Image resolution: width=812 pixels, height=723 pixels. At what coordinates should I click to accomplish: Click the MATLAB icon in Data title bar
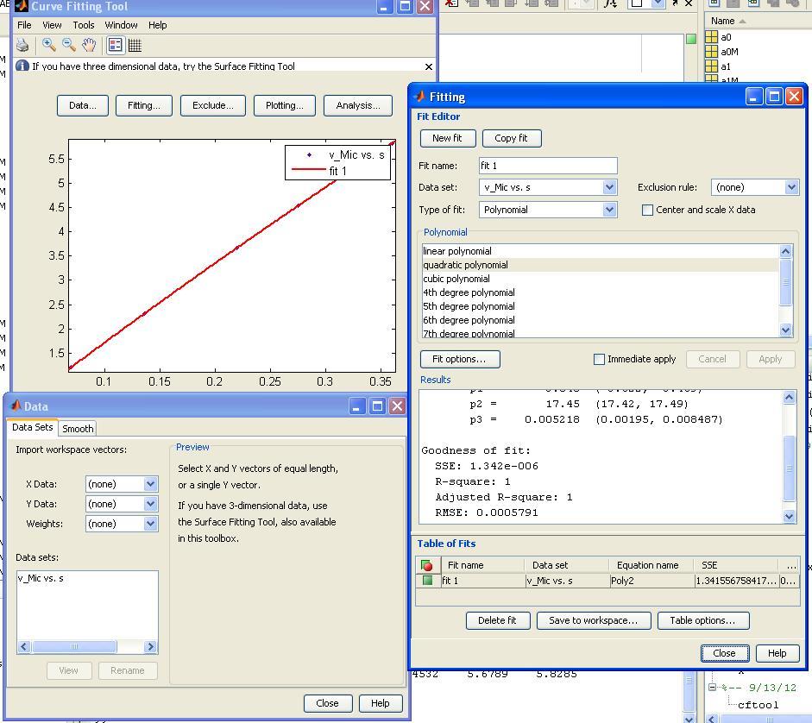tap(16, 406)
